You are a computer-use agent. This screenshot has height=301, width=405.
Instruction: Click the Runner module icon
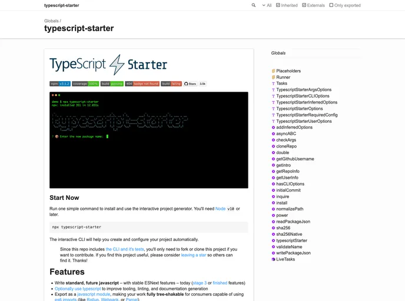273,77
